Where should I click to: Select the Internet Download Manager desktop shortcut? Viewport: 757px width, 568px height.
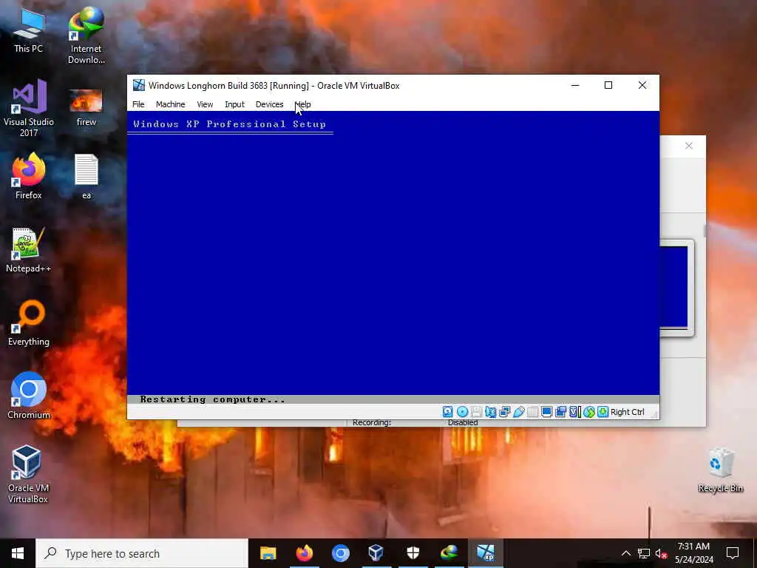coord(86,35)
